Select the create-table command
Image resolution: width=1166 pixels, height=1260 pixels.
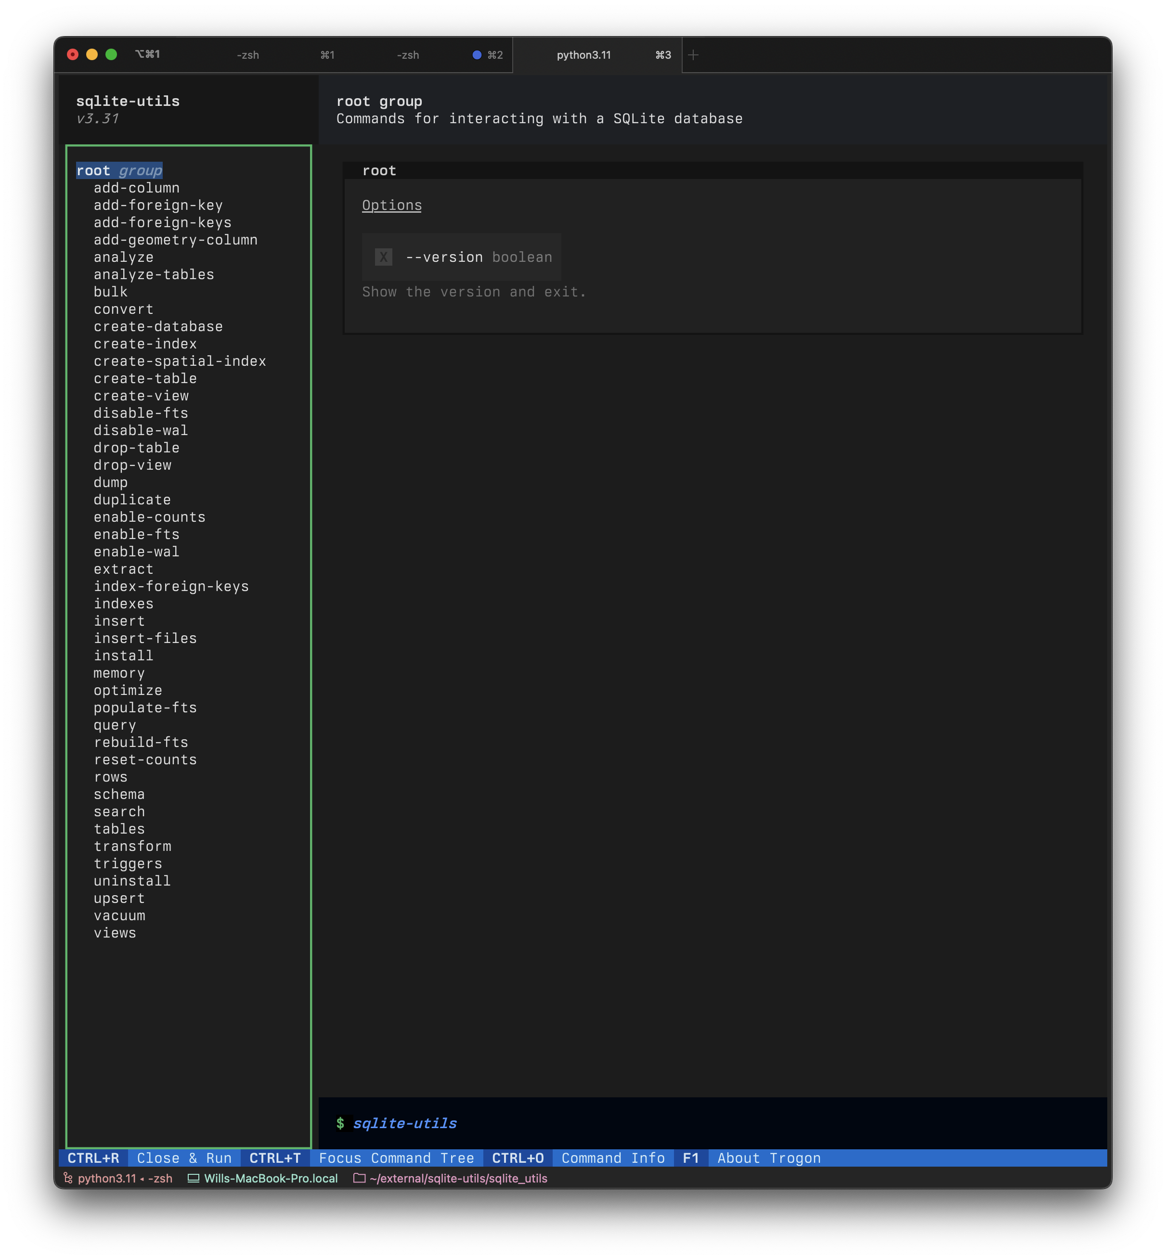point(145,378)
